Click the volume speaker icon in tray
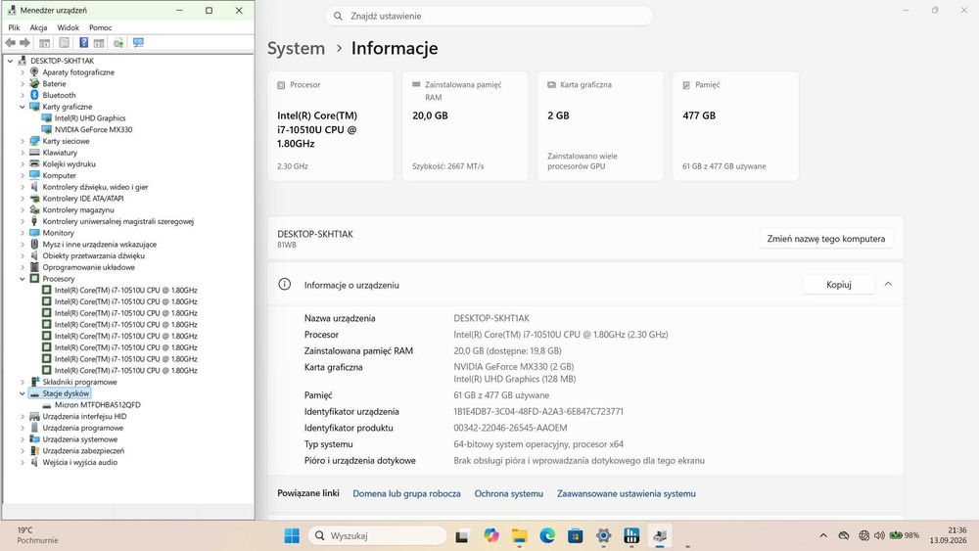 [x=879, y=535]
